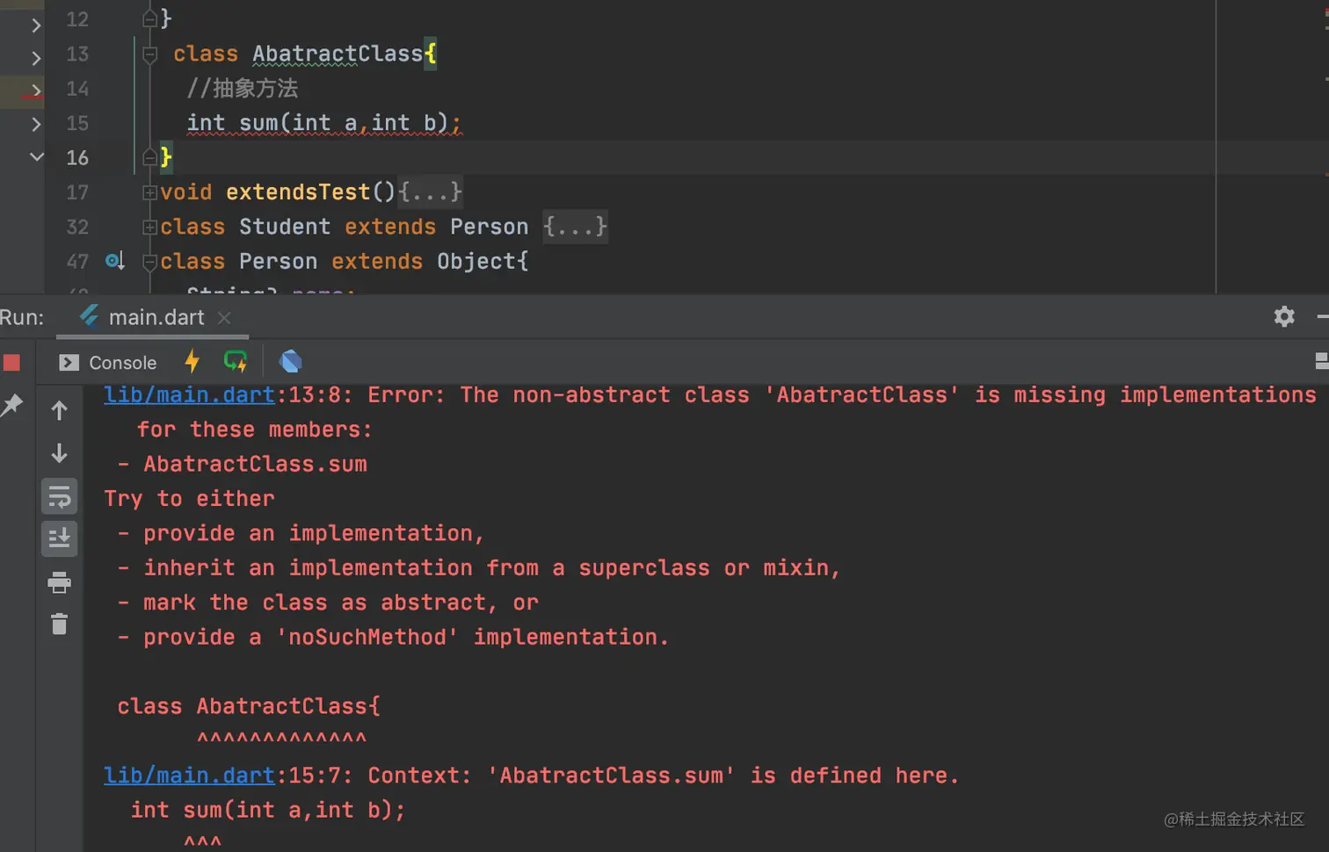Open Dart DevTools icon
Screen dimensions: 1329x852
pos(290,361)
